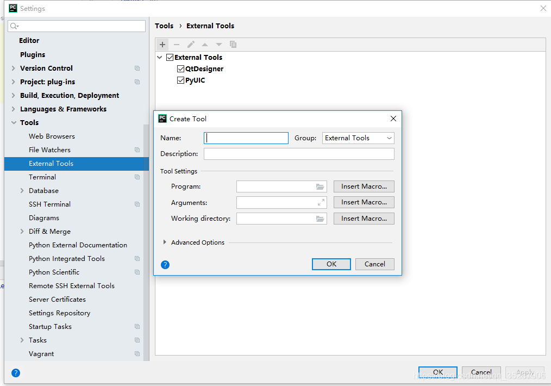Screen dimensions: 551x386
Task: Open Diagrams settings page
Action: [44, 218]
